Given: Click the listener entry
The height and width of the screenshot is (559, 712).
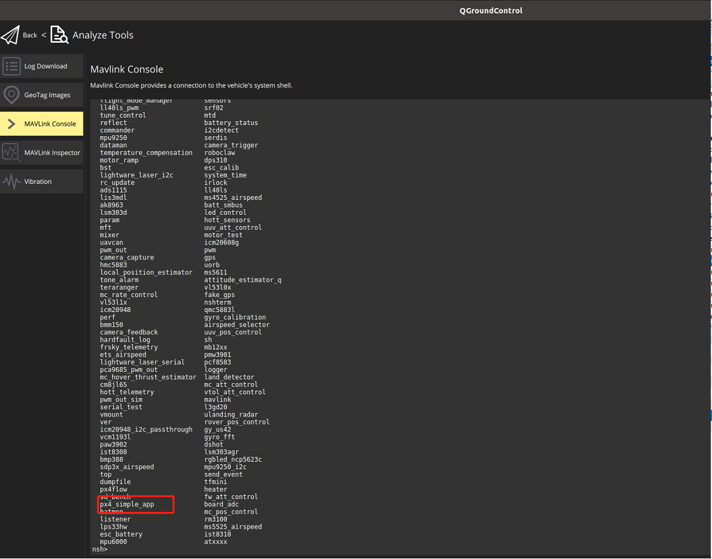Looking at the screenshot, I should click(x=115, y=519).
